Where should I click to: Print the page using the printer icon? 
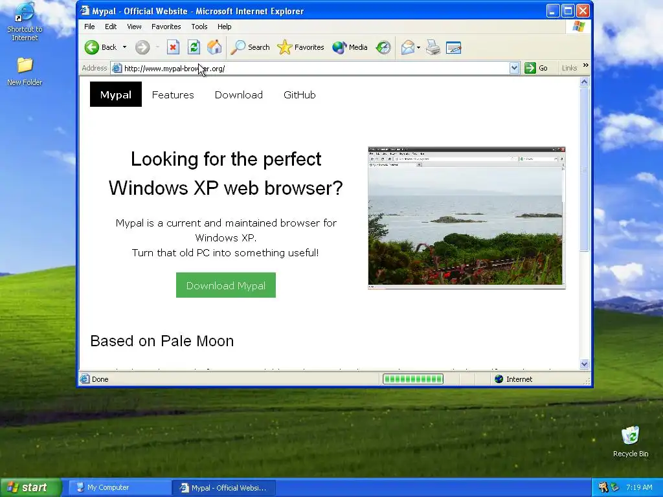tap(433, 47)
